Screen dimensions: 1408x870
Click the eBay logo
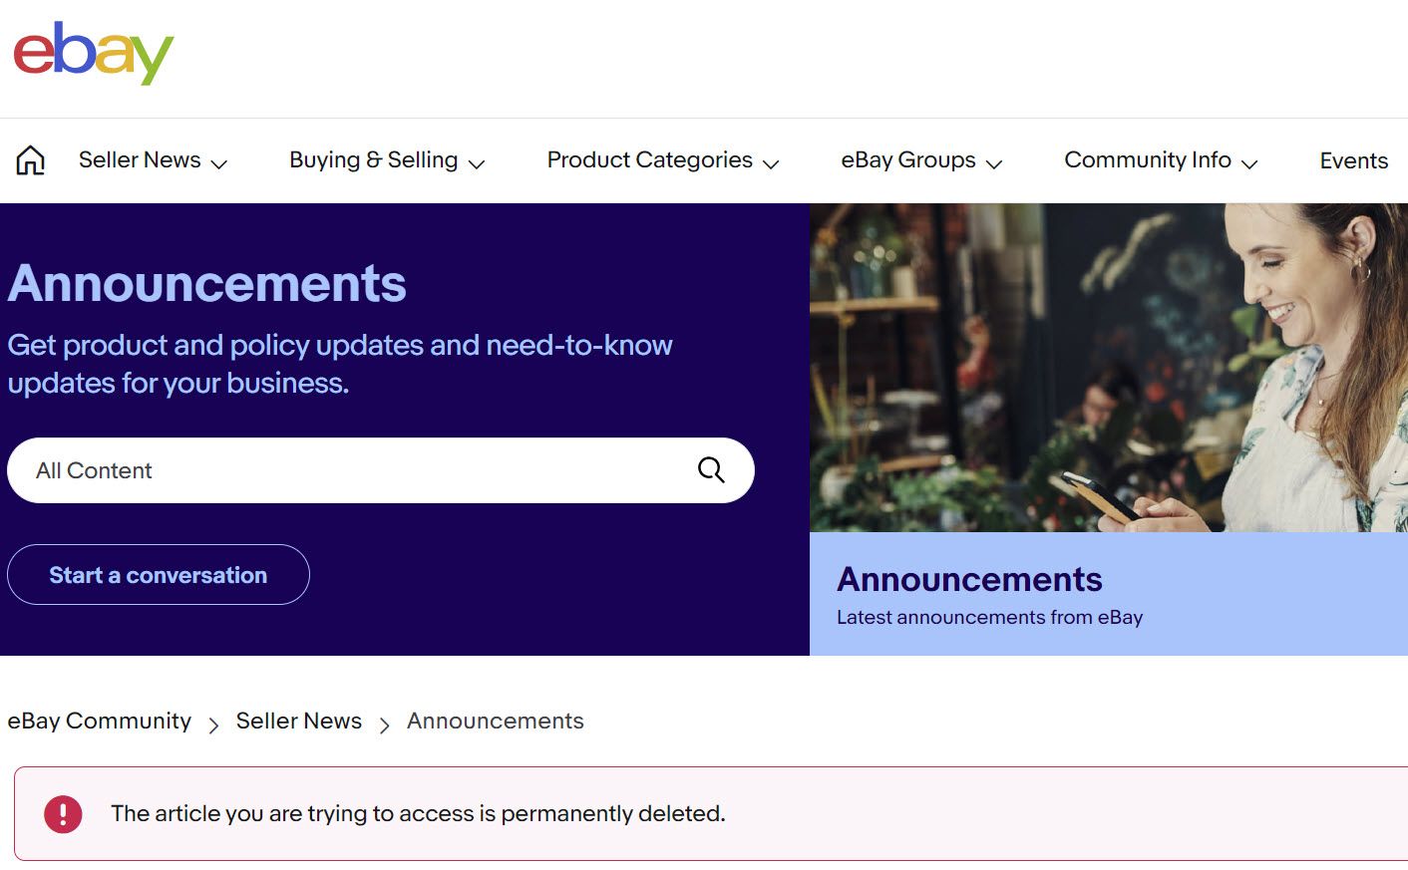(x=94, y=53)
